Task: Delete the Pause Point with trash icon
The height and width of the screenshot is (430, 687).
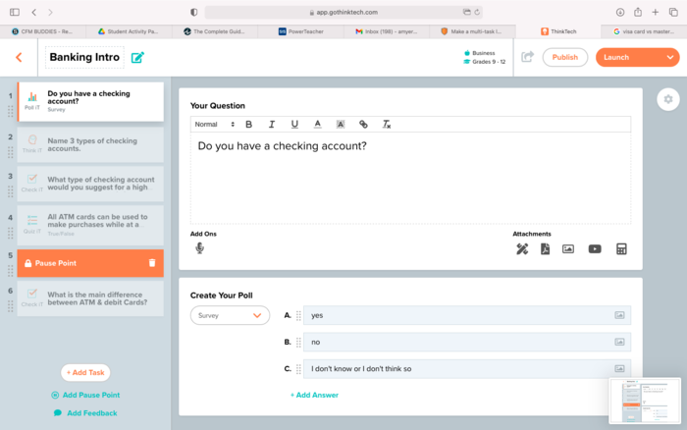Action: 151,263
